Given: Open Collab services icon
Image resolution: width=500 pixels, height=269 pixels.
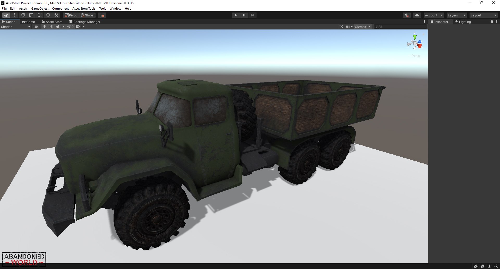Looking at the screenshot, I should coord(407,15).
